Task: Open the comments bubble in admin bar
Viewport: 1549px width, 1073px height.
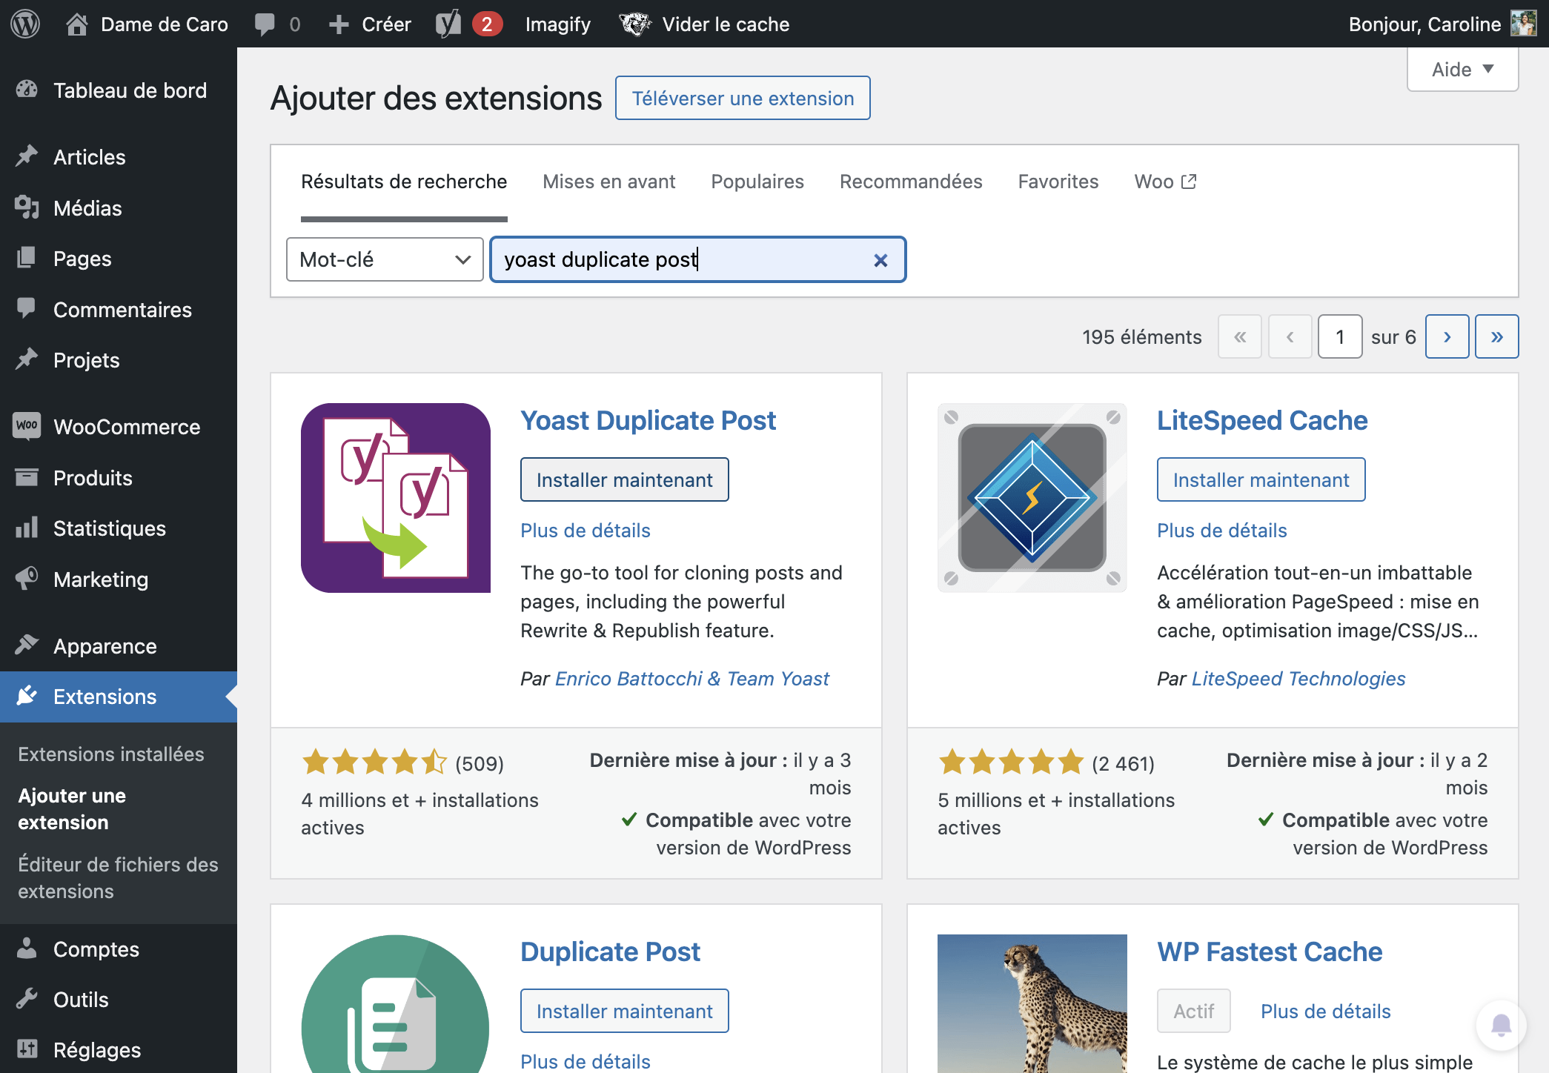Action: click(x=277, y=24)
